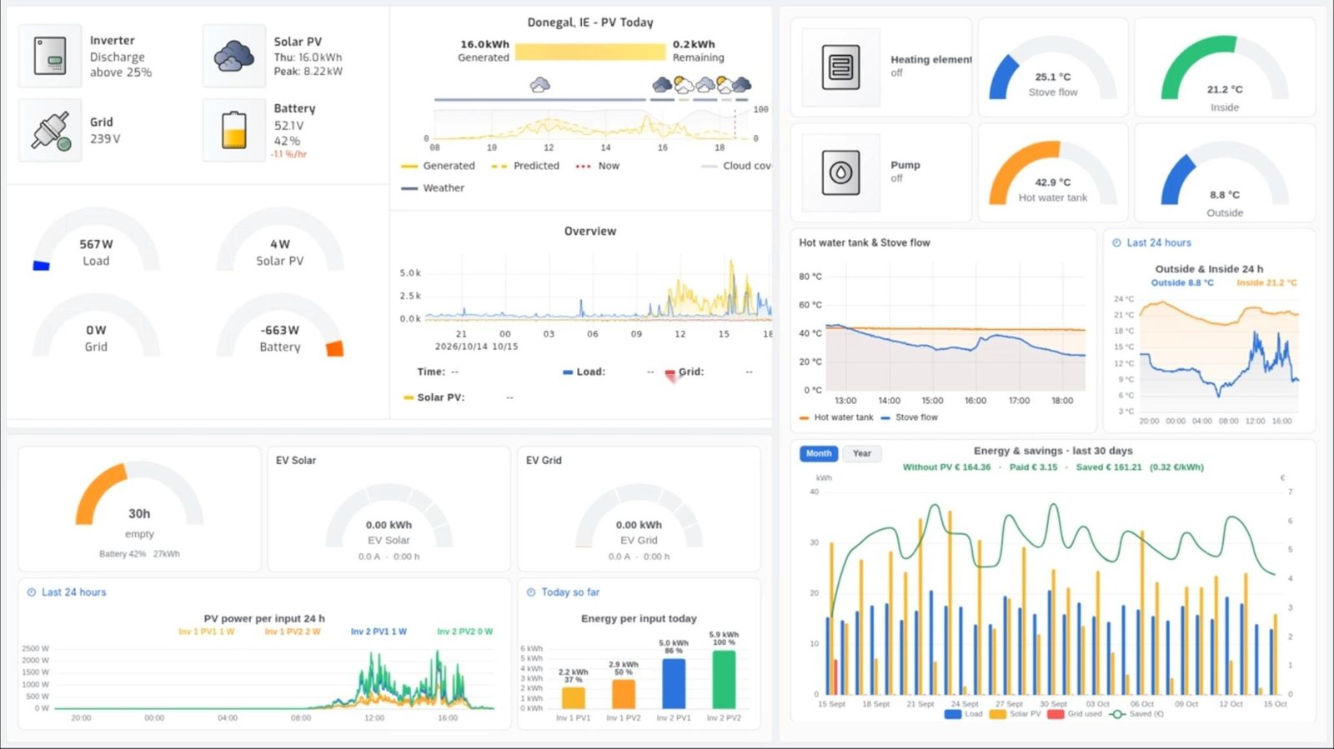The height and width of the screenshot is (749, 1334).
Task: Toggle Grid used series in savings legend
Action: click(x=1075, y=714)
